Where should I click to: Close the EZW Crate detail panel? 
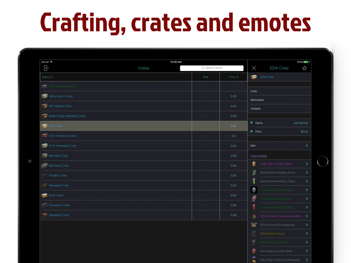tap(254, 68)
